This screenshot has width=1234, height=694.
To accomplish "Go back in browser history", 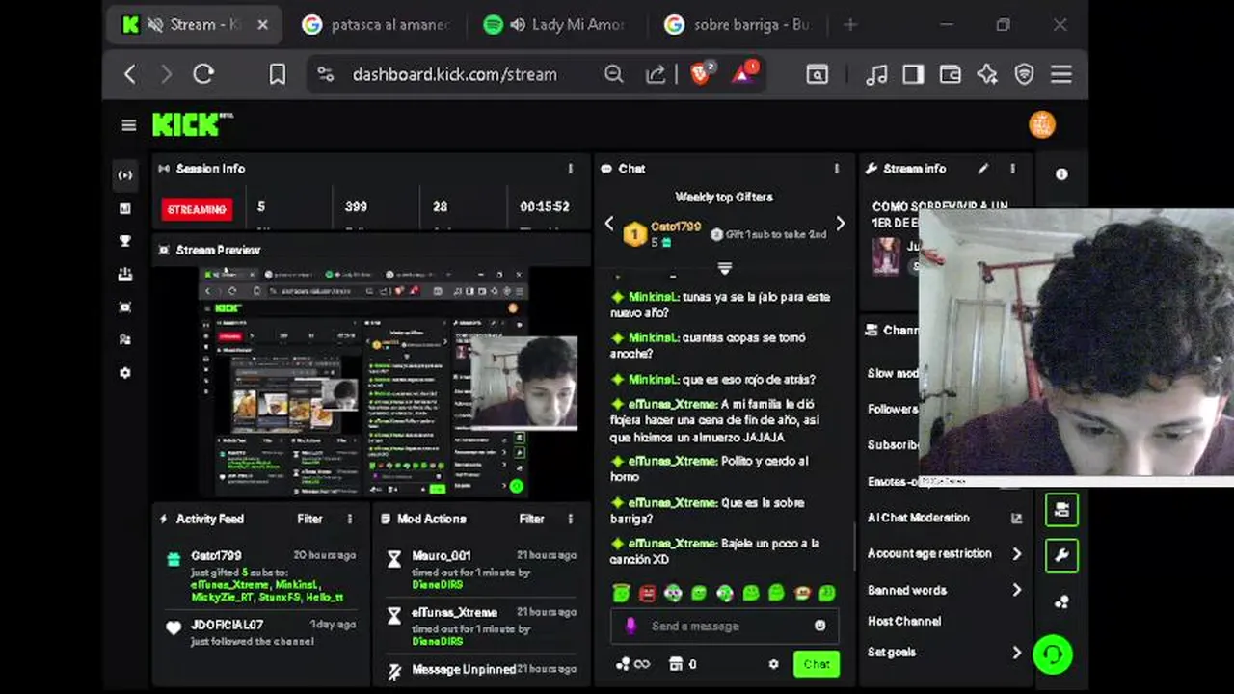I will [x=130, y=74].
